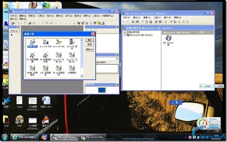Click 取消 button in 新建工程 dialog
Viewport: 227px width, 142px height.
(89, 45)
